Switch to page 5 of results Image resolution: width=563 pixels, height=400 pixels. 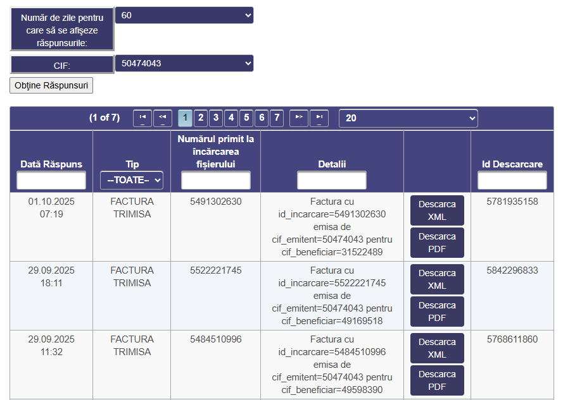coord(246,118)
